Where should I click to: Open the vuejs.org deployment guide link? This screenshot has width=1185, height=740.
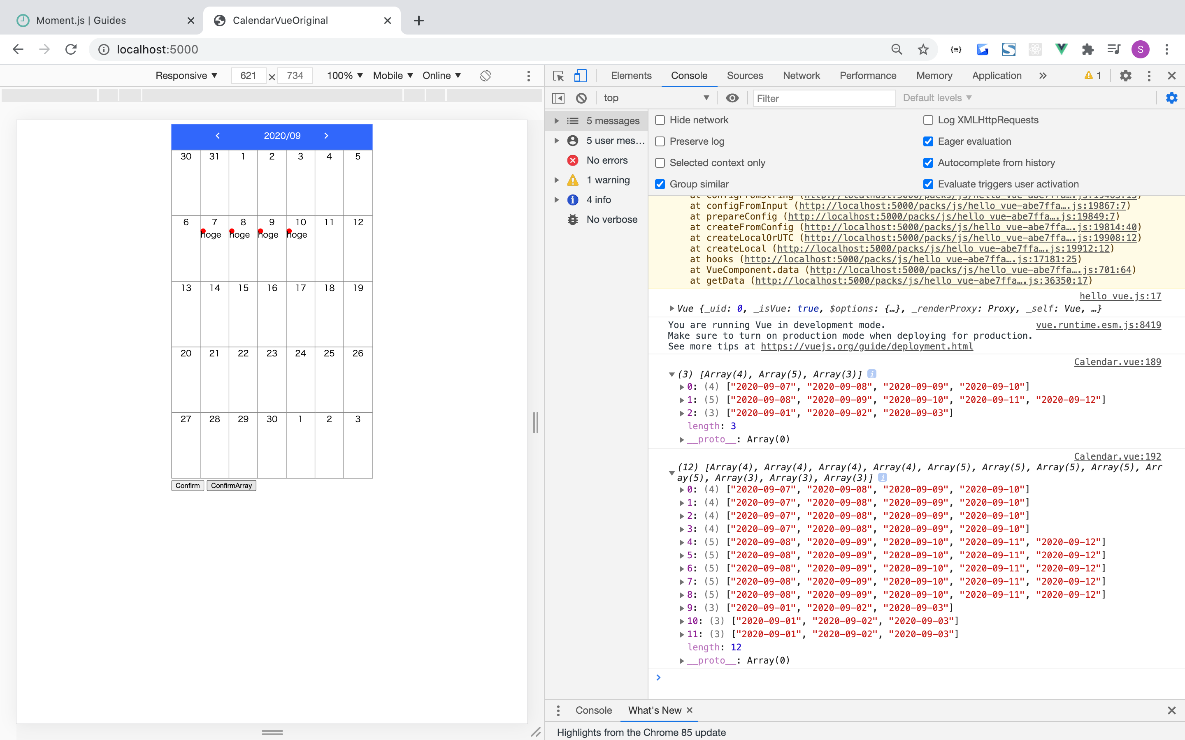click(867, 347)
